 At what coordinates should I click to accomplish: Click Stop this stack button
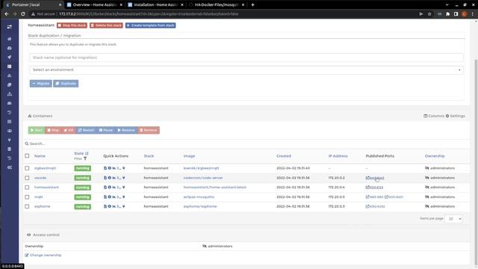(72, 25)
